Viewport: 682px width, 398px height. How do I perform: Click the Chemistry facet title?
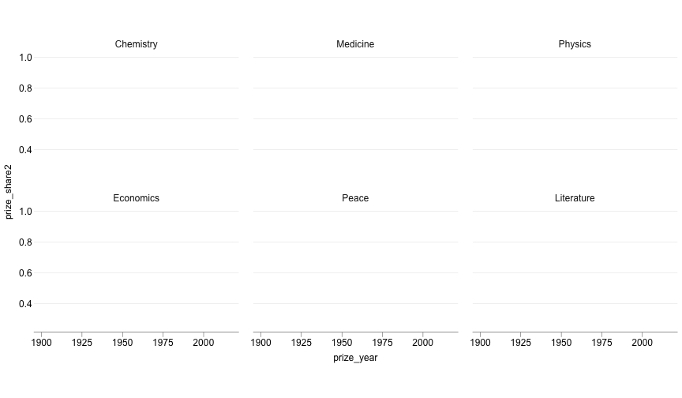pyautogui.click(x=136, y=44)
